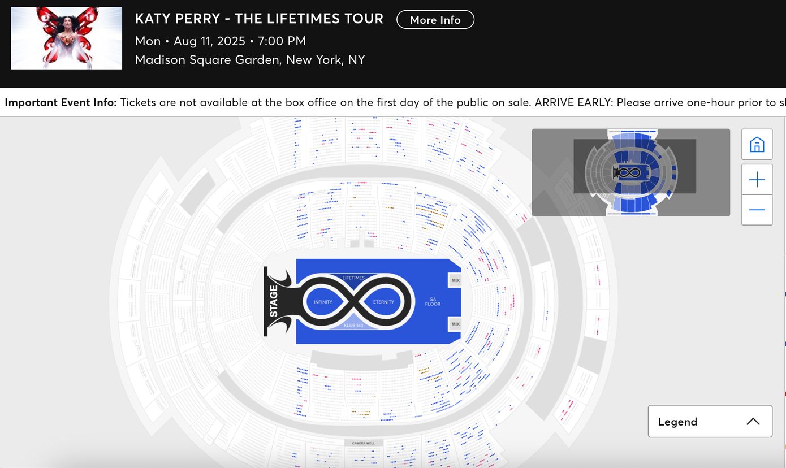Click the Katy Perry event thumbnail

point(66,38)
